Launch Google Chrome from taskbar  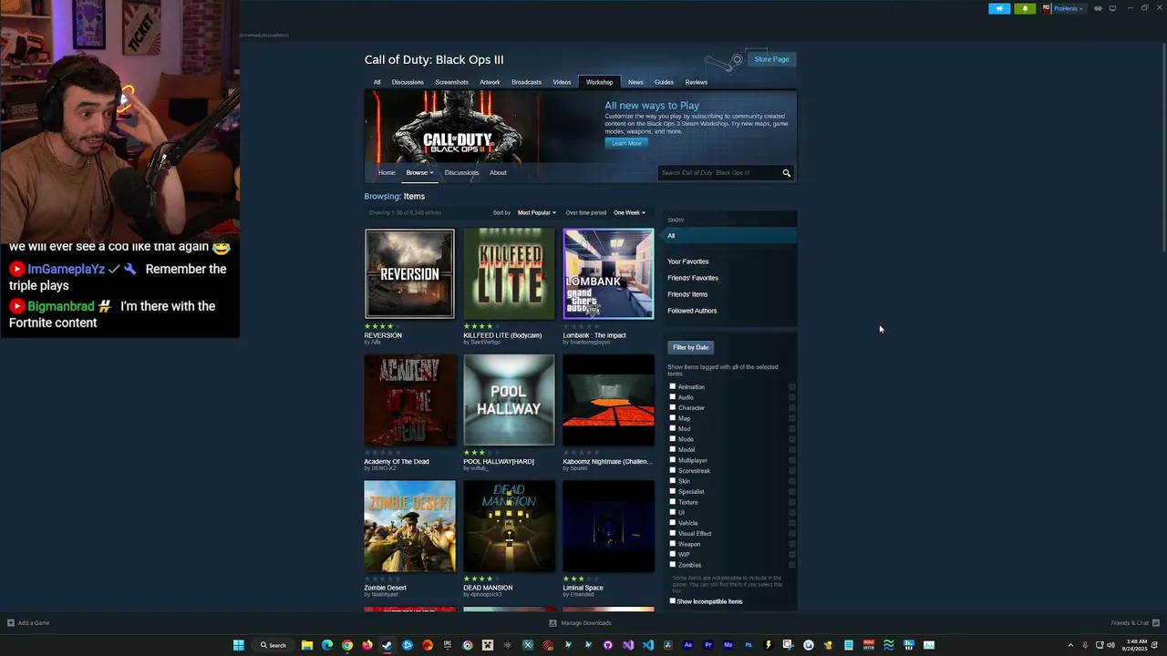[347, 645]
